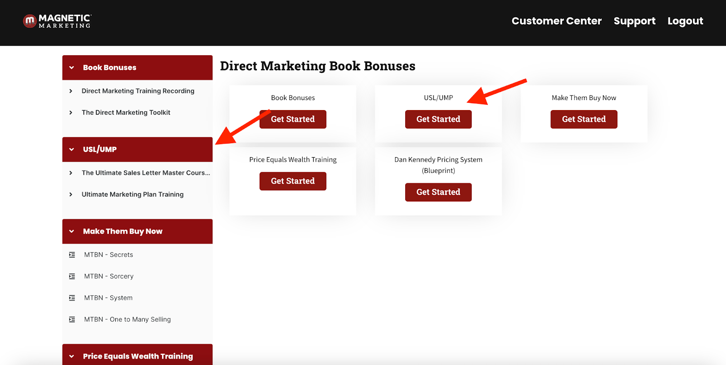Collapse the USL/UMP section chevron
Image resolution: width=726 pixels, height=365 pixels.
pos(72,149)
